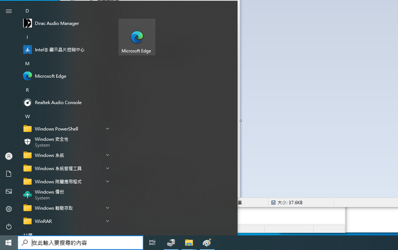Click the save disk icon in status bar
Image resolution: width=398 pixels, height=250 pixels.
[273, 202]
